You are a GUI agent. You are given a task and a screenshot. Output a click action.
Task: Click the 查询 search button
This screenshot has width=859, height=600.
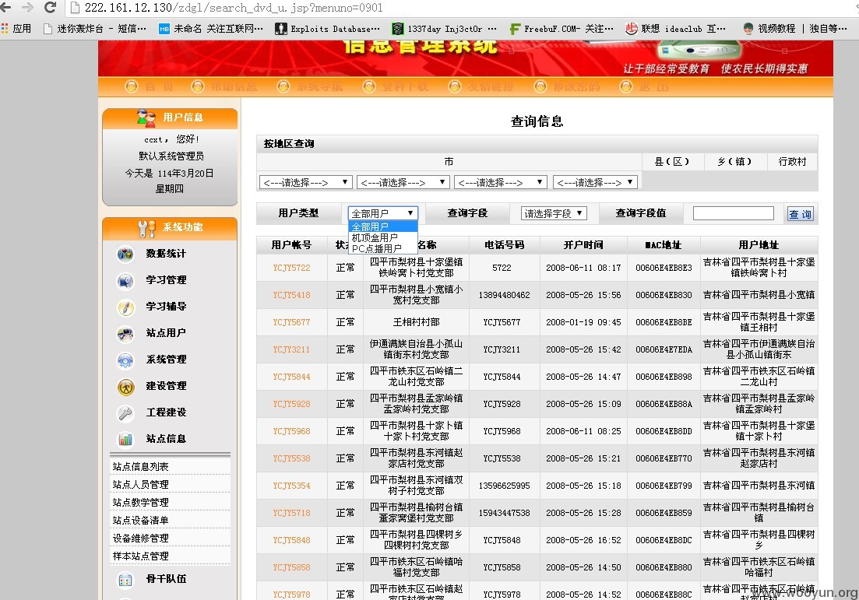(801, 214)
